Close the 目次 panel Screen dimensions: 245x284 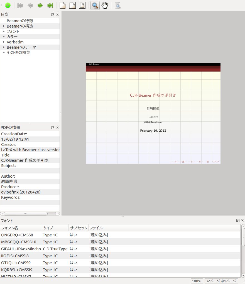pyautogui.click(x=57, y=14)
